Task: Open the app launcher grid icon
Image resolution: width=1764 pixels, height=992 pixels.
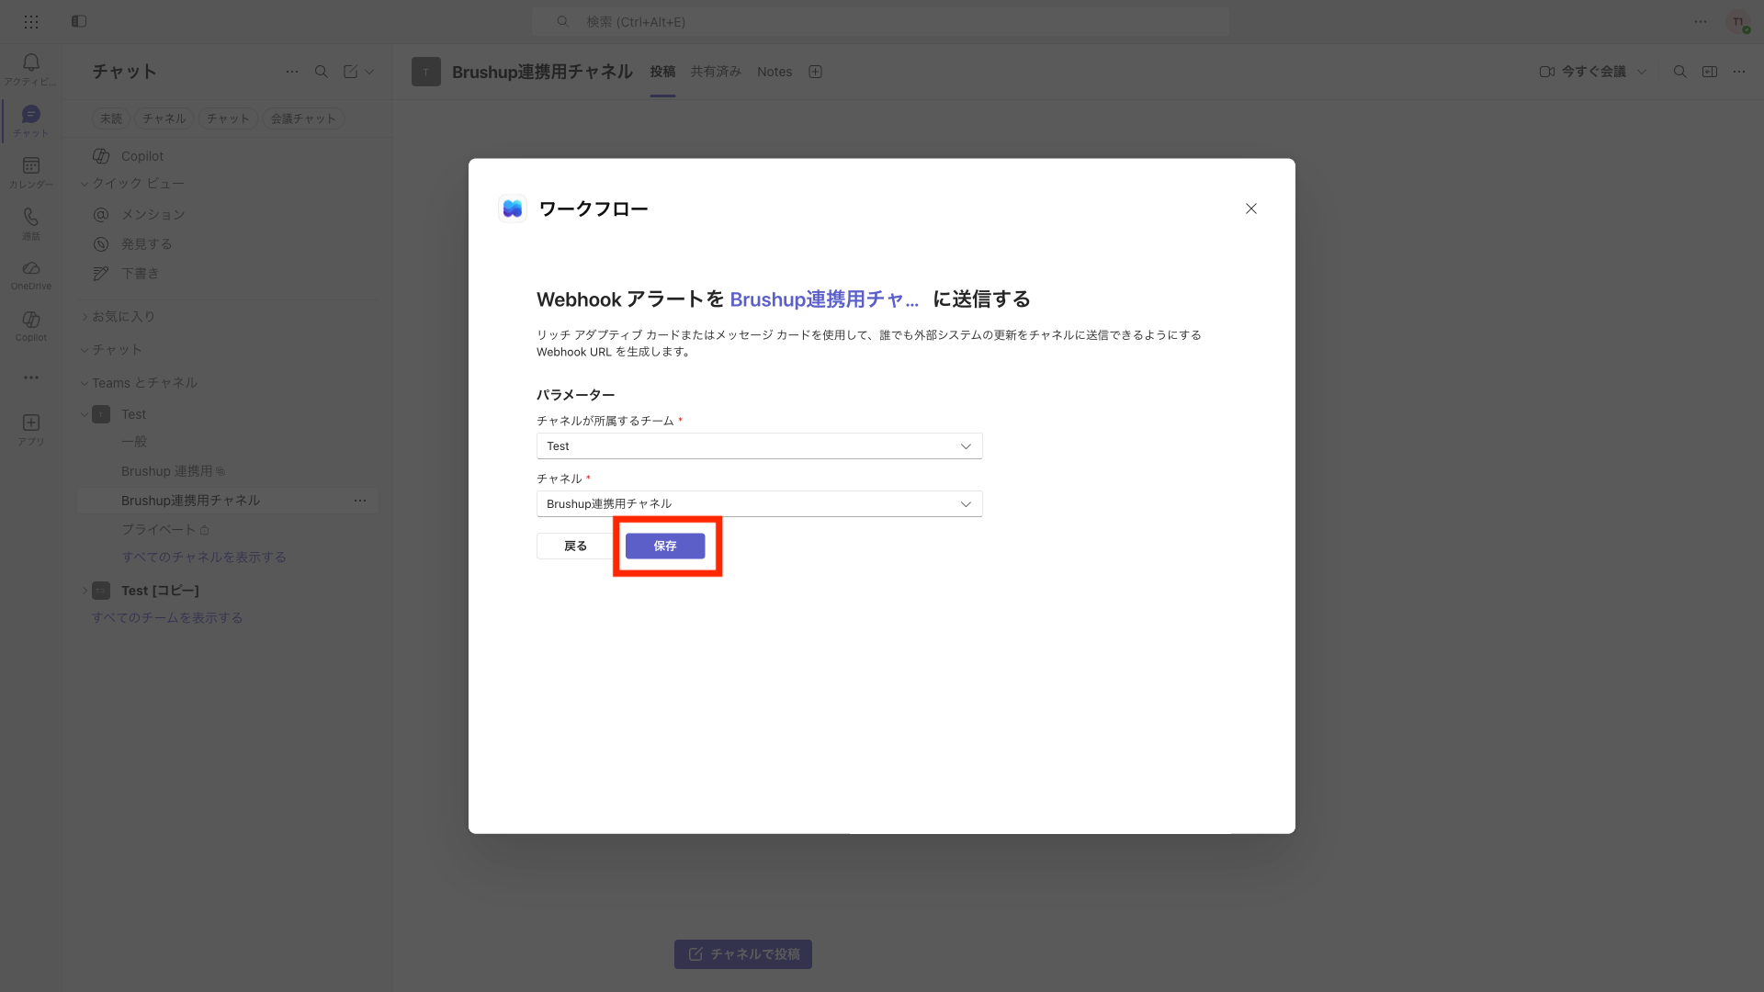Action: (31, 21)
